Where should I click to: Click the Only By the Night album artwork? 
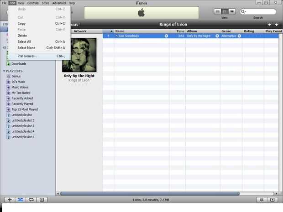click(x=79, y=55)
